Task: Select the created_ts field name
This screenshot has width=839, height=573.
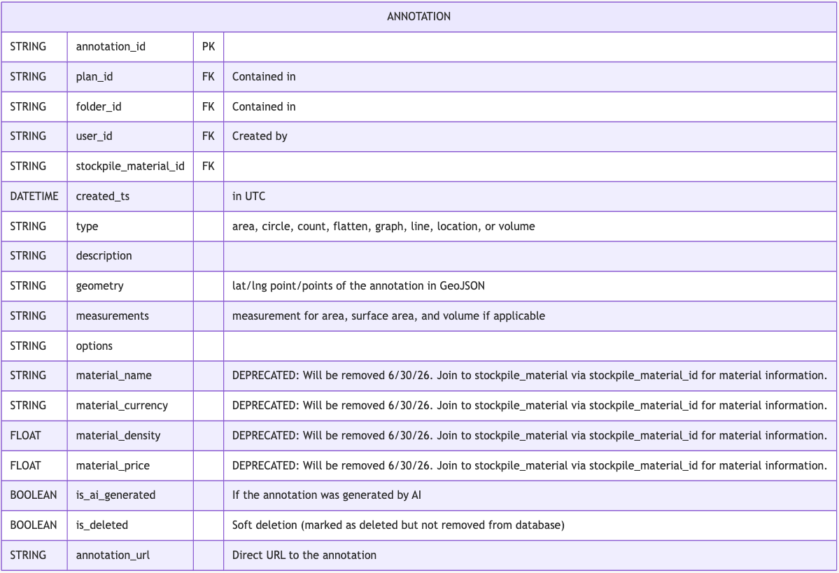Action: [103, 196]
